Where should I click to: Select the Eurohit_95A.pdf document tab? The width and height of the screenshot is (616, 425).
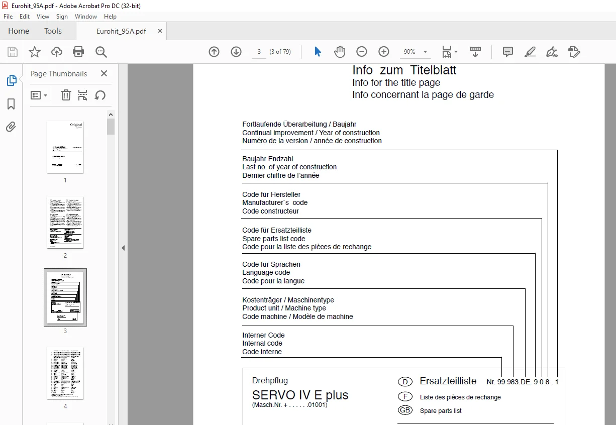tap(121, 31)
